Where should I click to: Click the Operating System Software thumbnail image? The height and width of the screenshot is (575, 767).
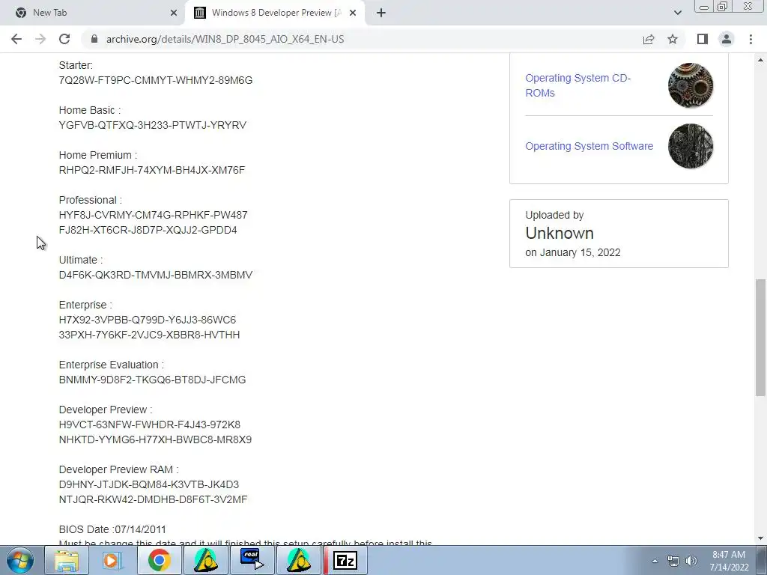point(690,146)
